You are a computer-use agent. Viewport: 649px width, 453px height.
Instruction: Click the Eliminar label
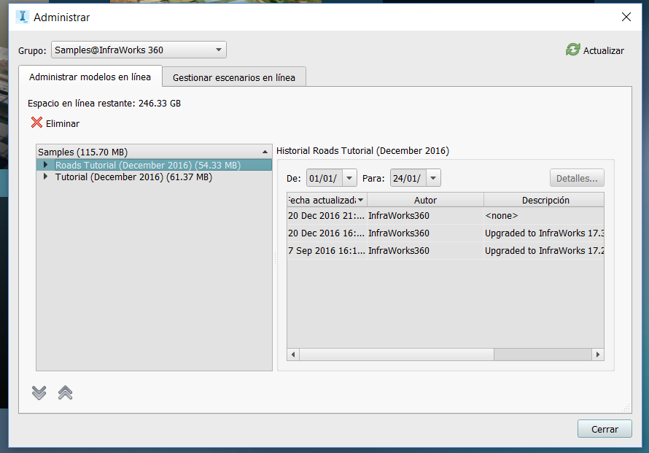pos(63,123)
